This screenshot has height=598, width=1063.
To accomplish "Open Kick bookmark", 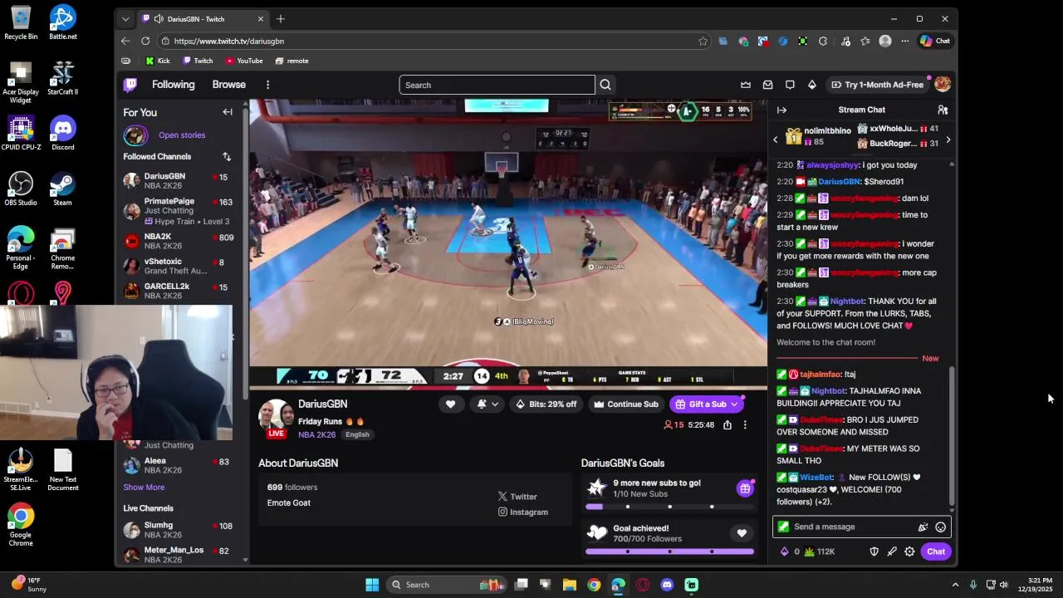I will pos(158,61).
